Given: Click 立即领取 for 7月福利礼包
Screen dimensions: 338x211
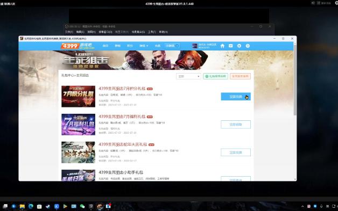Looking at the screenshot, I should (236, 125).
